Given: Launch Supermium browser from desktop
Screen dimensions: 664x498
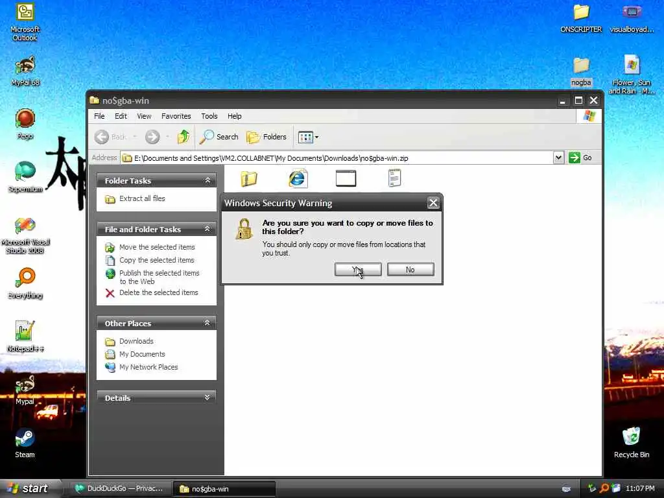Looking at the screenshot, I should 25,177.
